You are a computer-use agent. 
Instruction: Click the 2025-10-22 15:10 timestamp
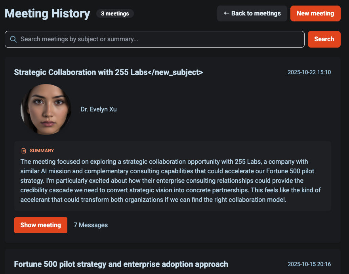tap(309, 72)
